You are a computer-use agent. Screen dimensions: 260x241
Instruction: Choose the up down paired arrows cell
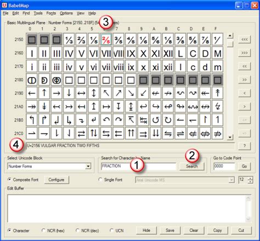(x=94, y=134)
